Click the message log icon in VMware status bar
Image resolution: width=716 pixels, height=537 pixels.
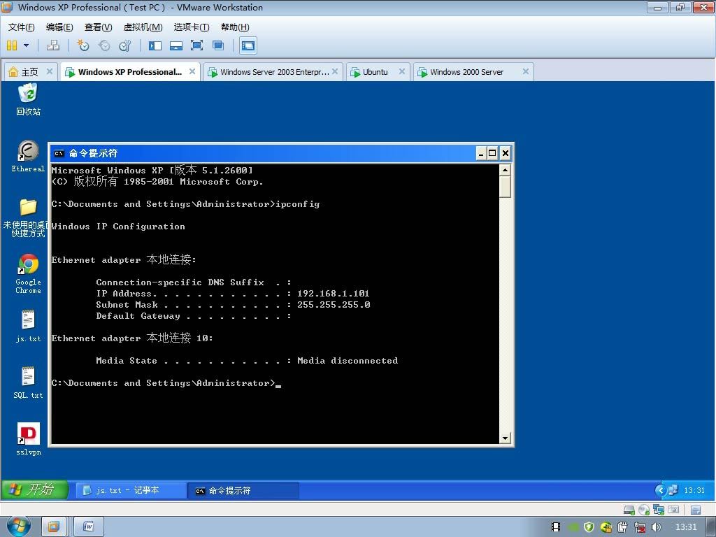[x=696, y=510]
